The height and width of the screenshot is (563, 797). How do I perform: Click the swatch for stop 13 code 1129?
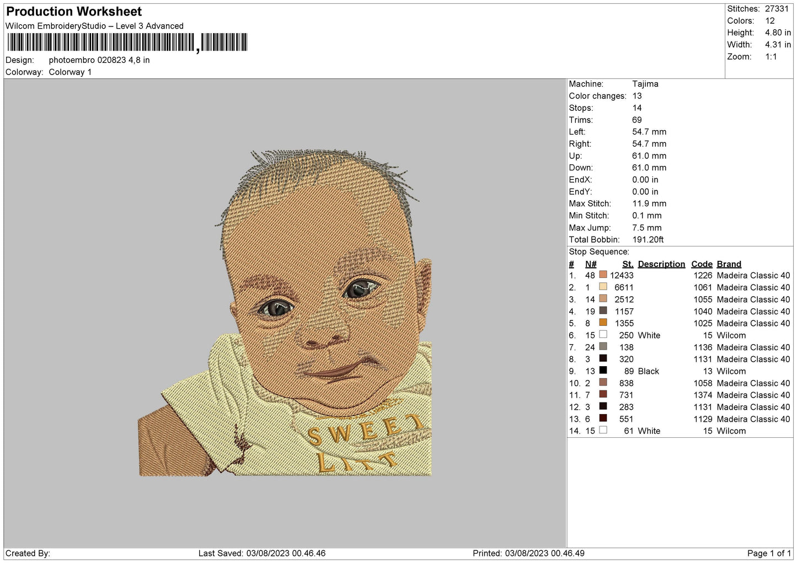[x=603, y=419]
